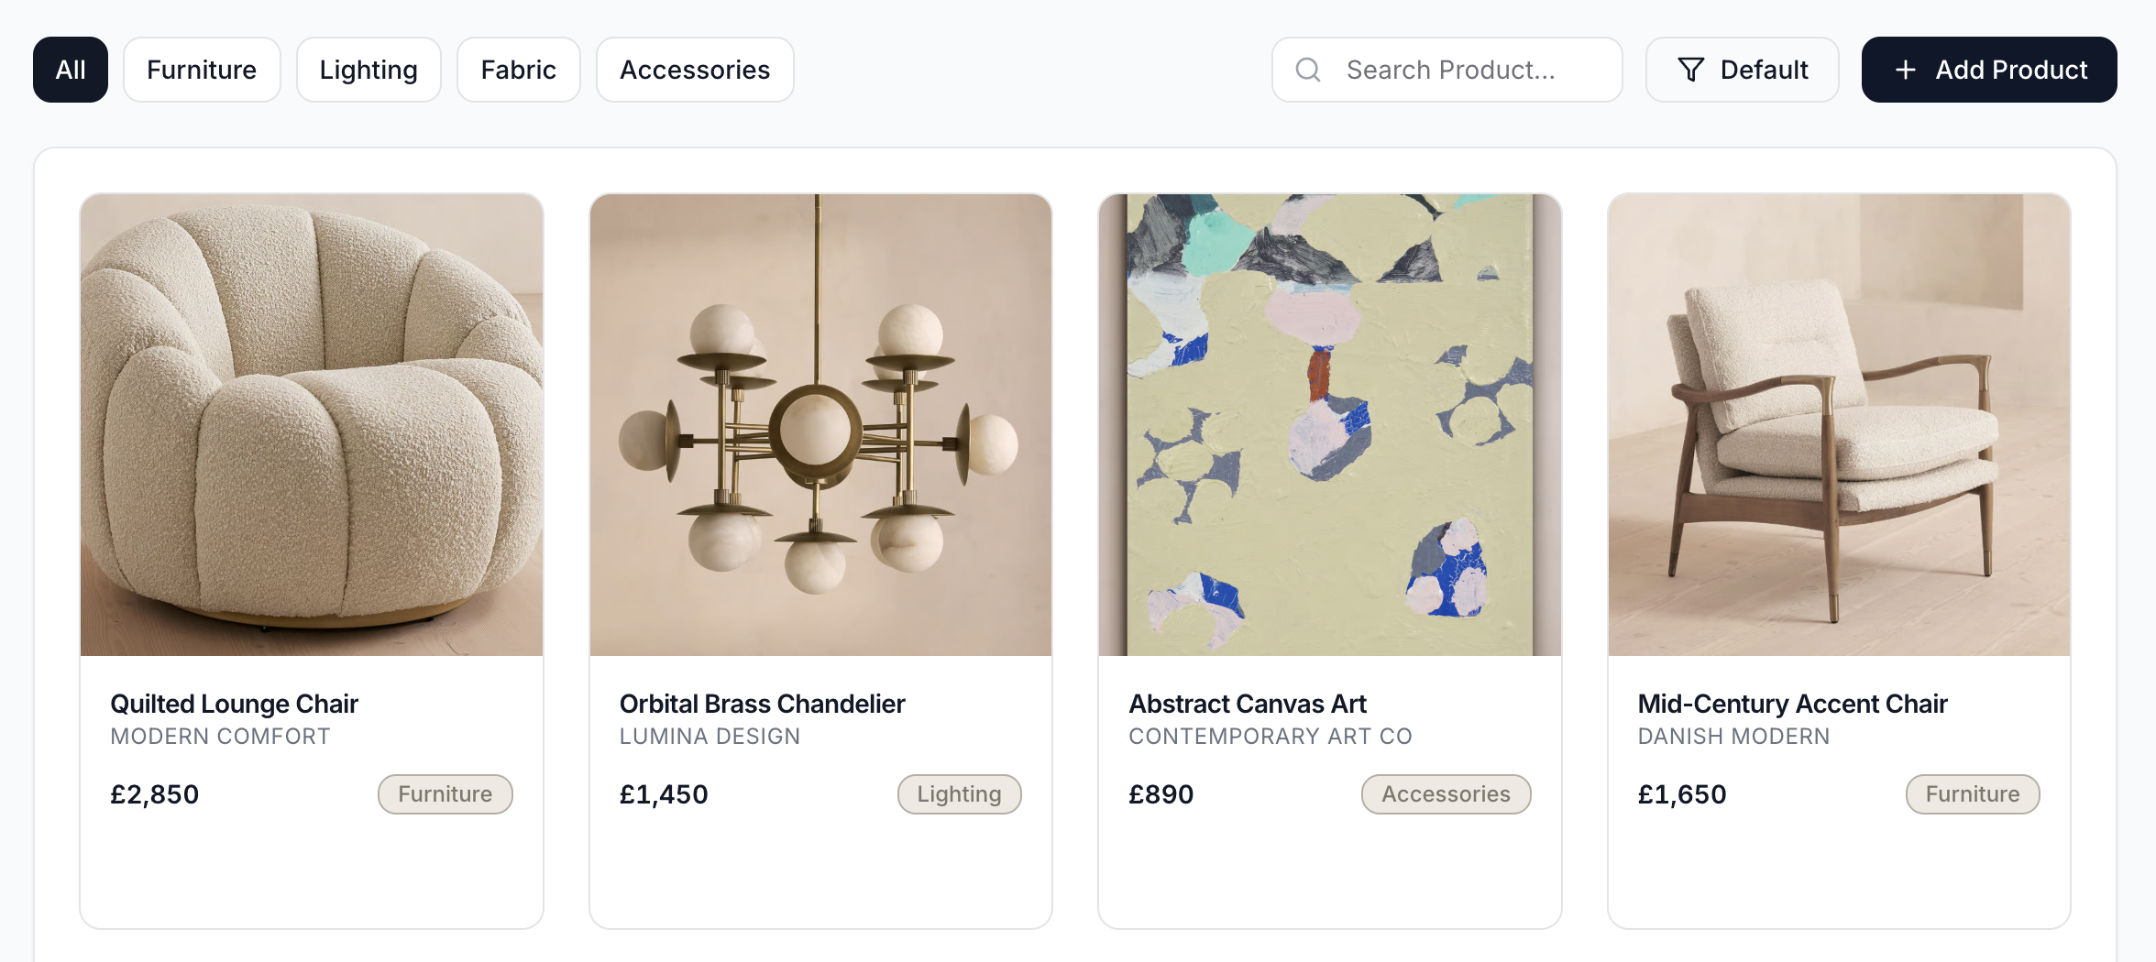Open the filter funnel icon next to Default
Screen dimensions: 2156x962
pos(1691,69)
